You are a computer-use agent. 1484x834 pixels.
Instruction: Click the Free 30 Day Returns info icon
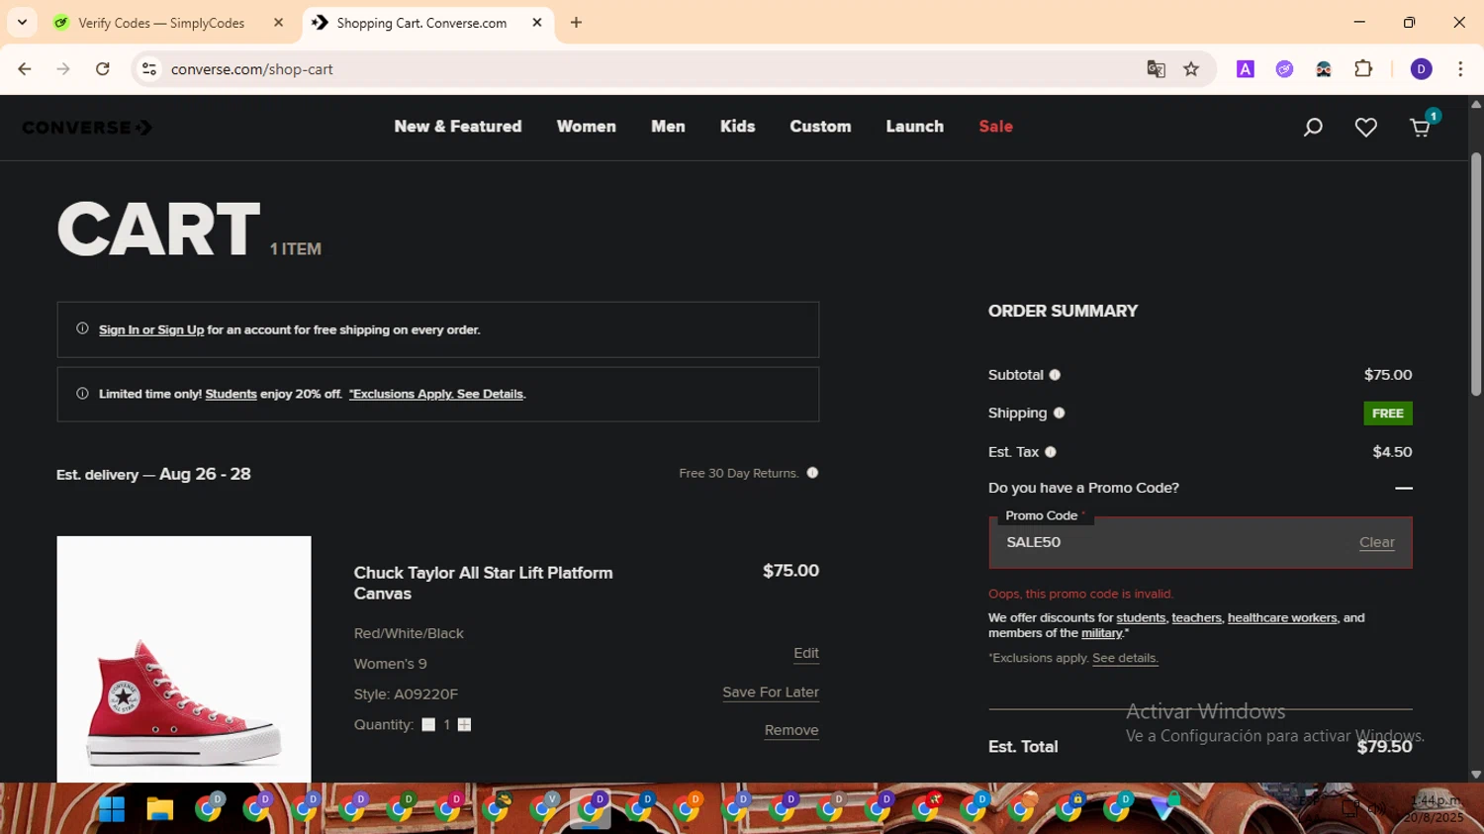[x=812, y=473]
